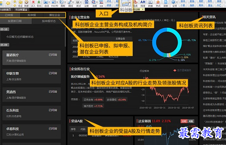Expand the F10/F9 dropdown arrow
This screenshot has width=226, height=145.
pos(57,2)
